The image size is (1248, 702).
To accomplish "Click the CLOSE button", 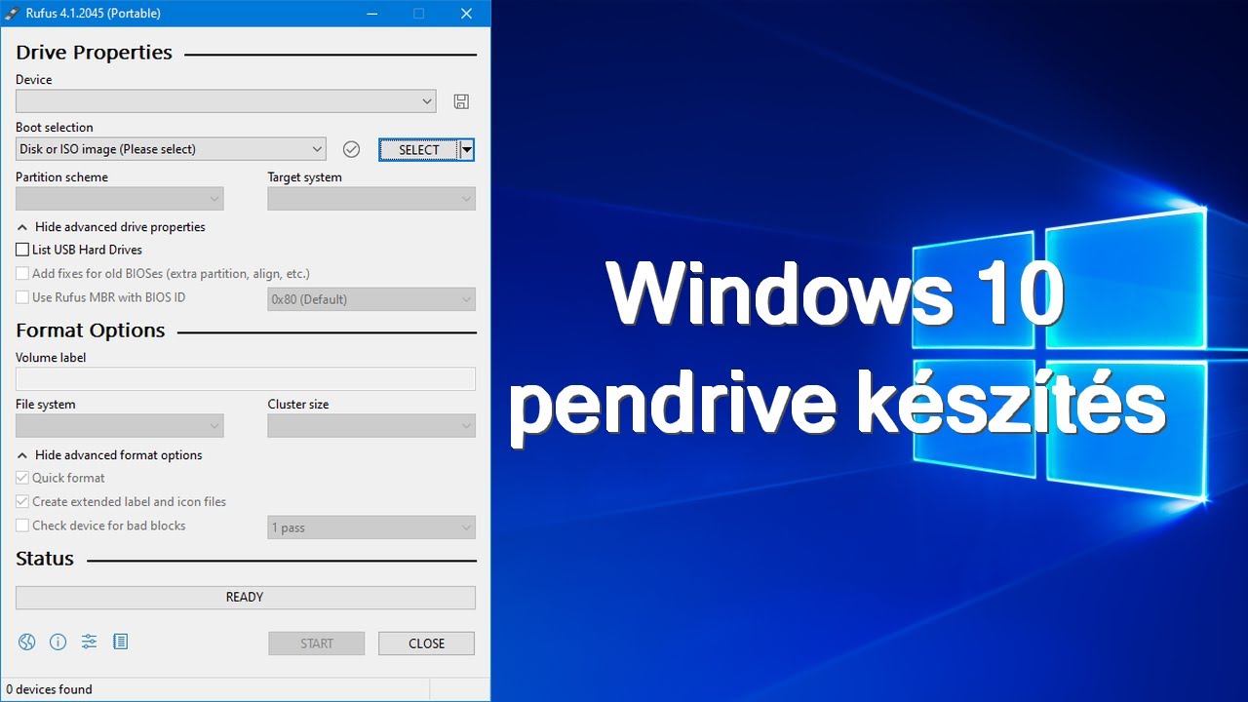I will [427, 643].
